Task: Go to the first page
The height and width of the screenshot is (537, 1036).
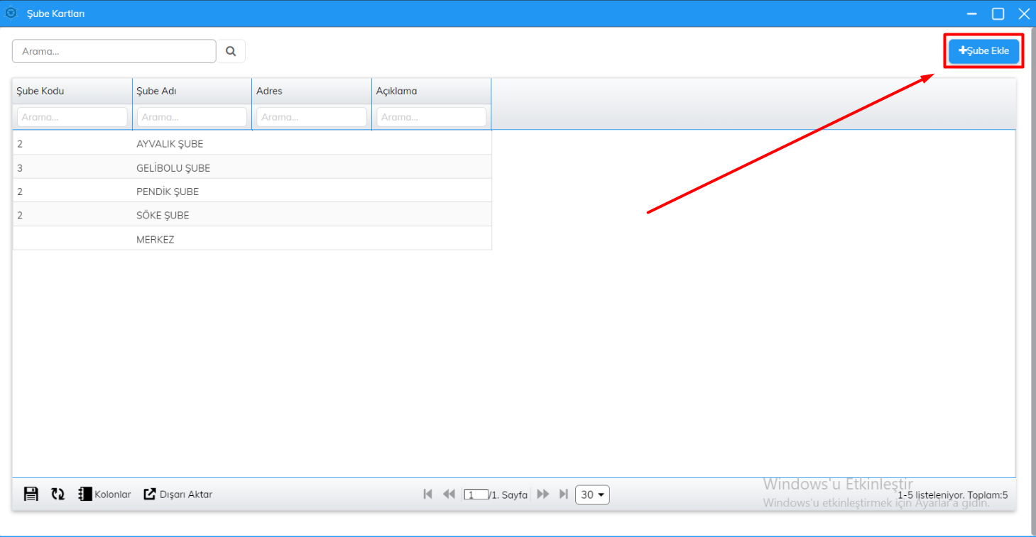Action: tap(427, 494)
